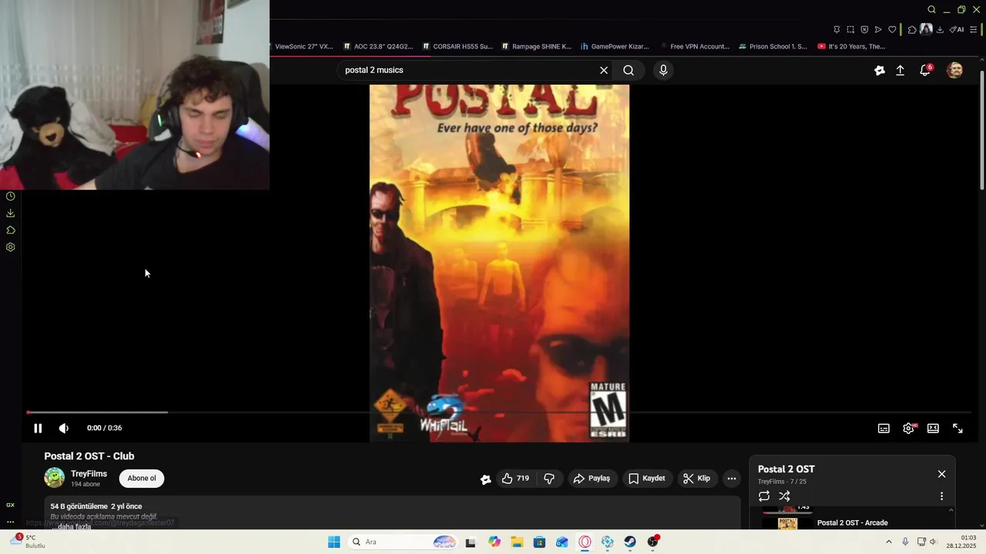The width and height of the screenshot is (986, 554).
Task: Open ViewSonic 27" VX bookmark
Action: (302, 46)
